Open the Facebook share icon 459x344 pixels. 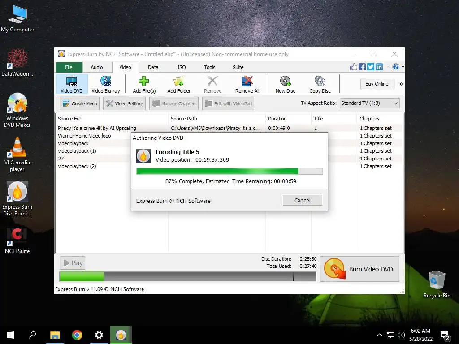pos(362,67)
